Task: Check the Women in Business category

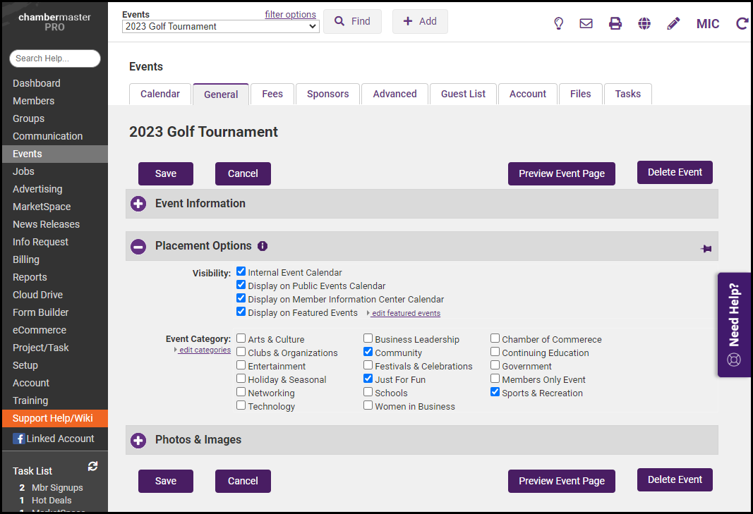Action: (x=368, y=405)
